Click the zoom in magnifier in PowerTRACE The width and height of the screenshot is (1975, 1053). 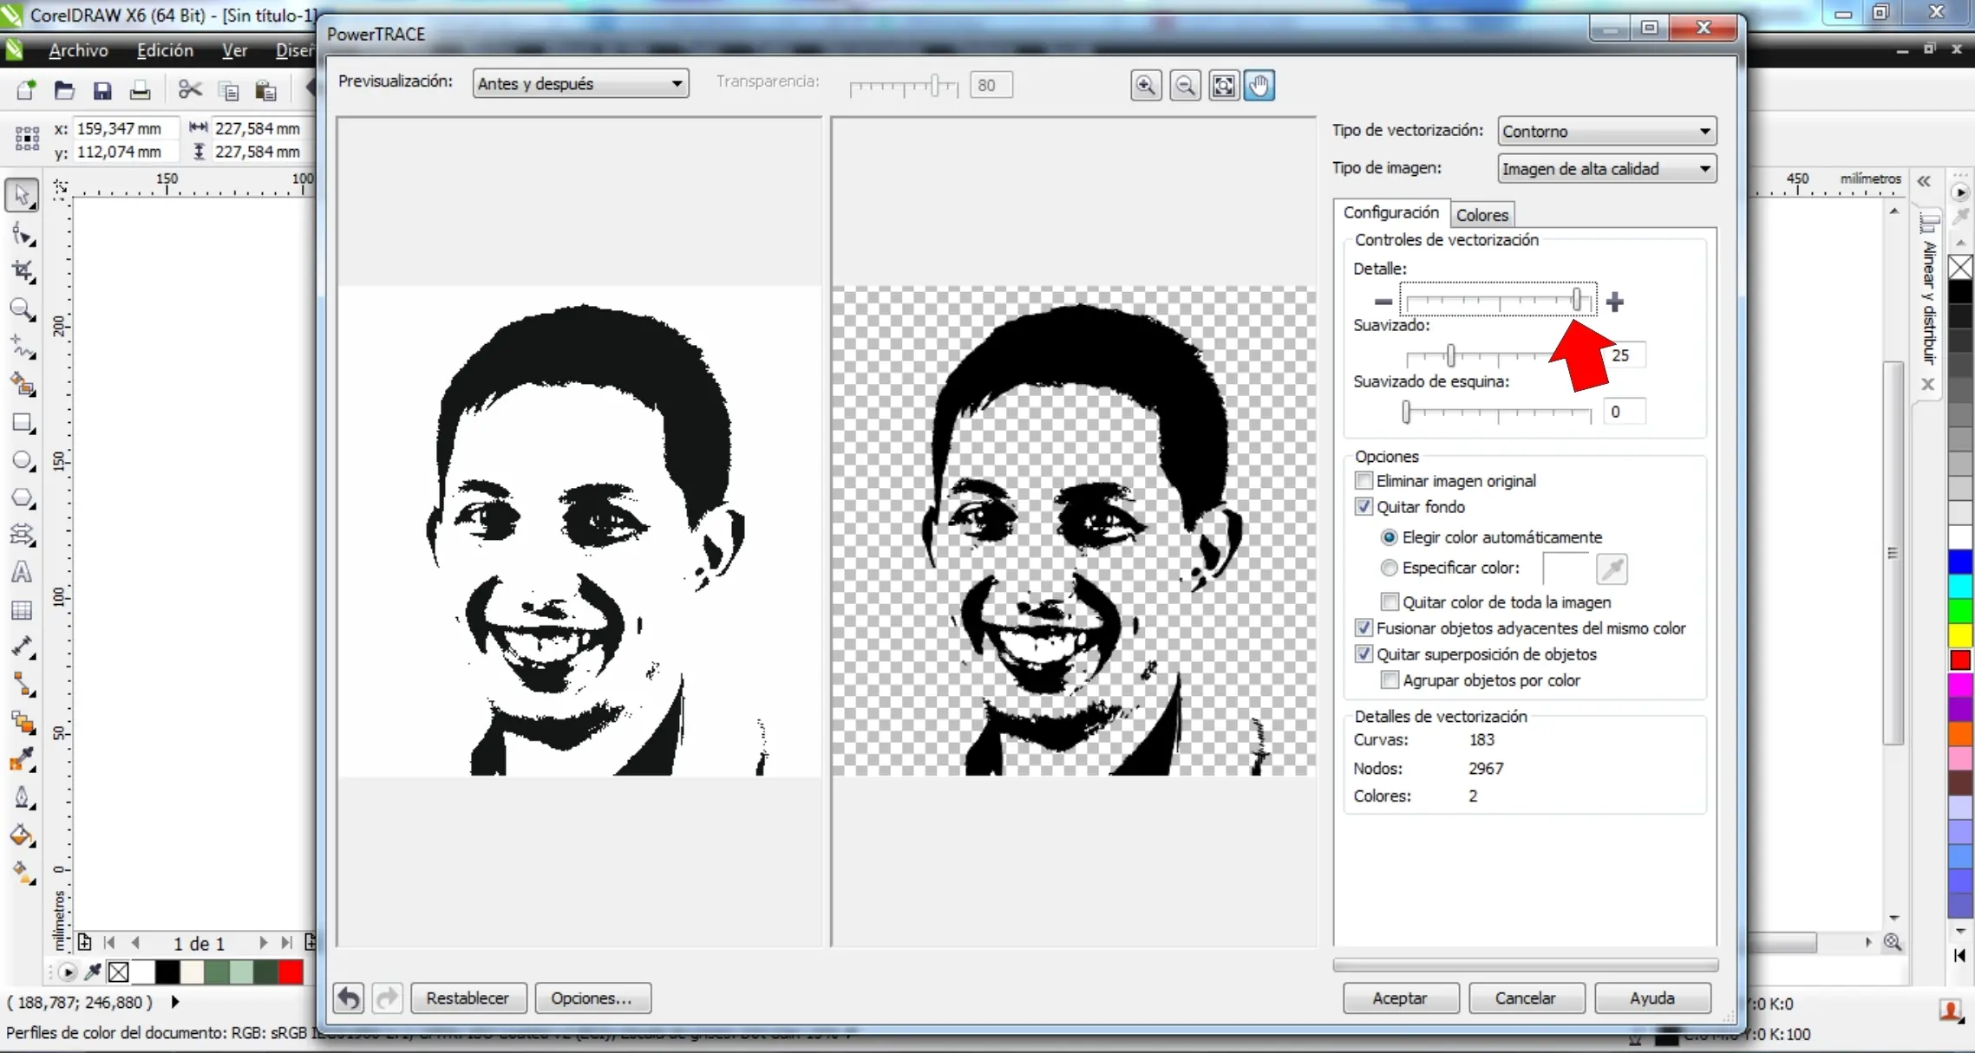tap(1146, 85)
